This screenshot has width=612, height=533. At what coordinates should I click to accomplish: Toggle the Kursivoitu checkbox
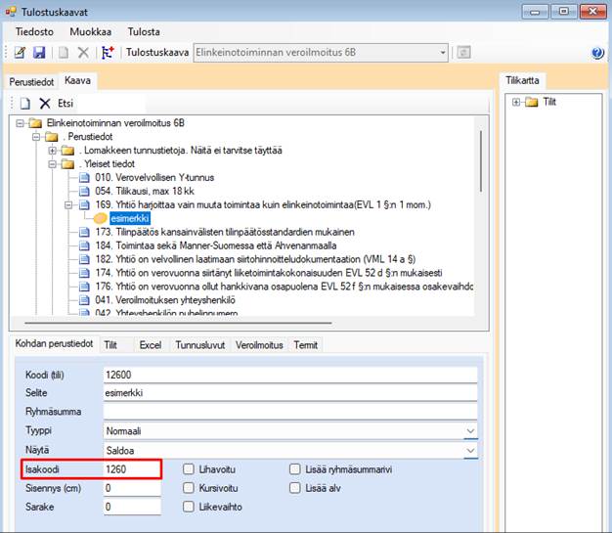(x=190, y=488)
